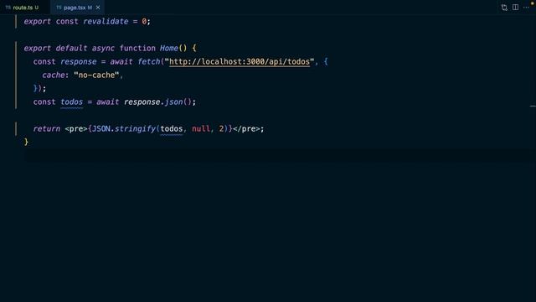The height and width of the screenshot is (302, 536).
Task: Click the closing yellow brace of Home
Action: (x=26, y=142)
